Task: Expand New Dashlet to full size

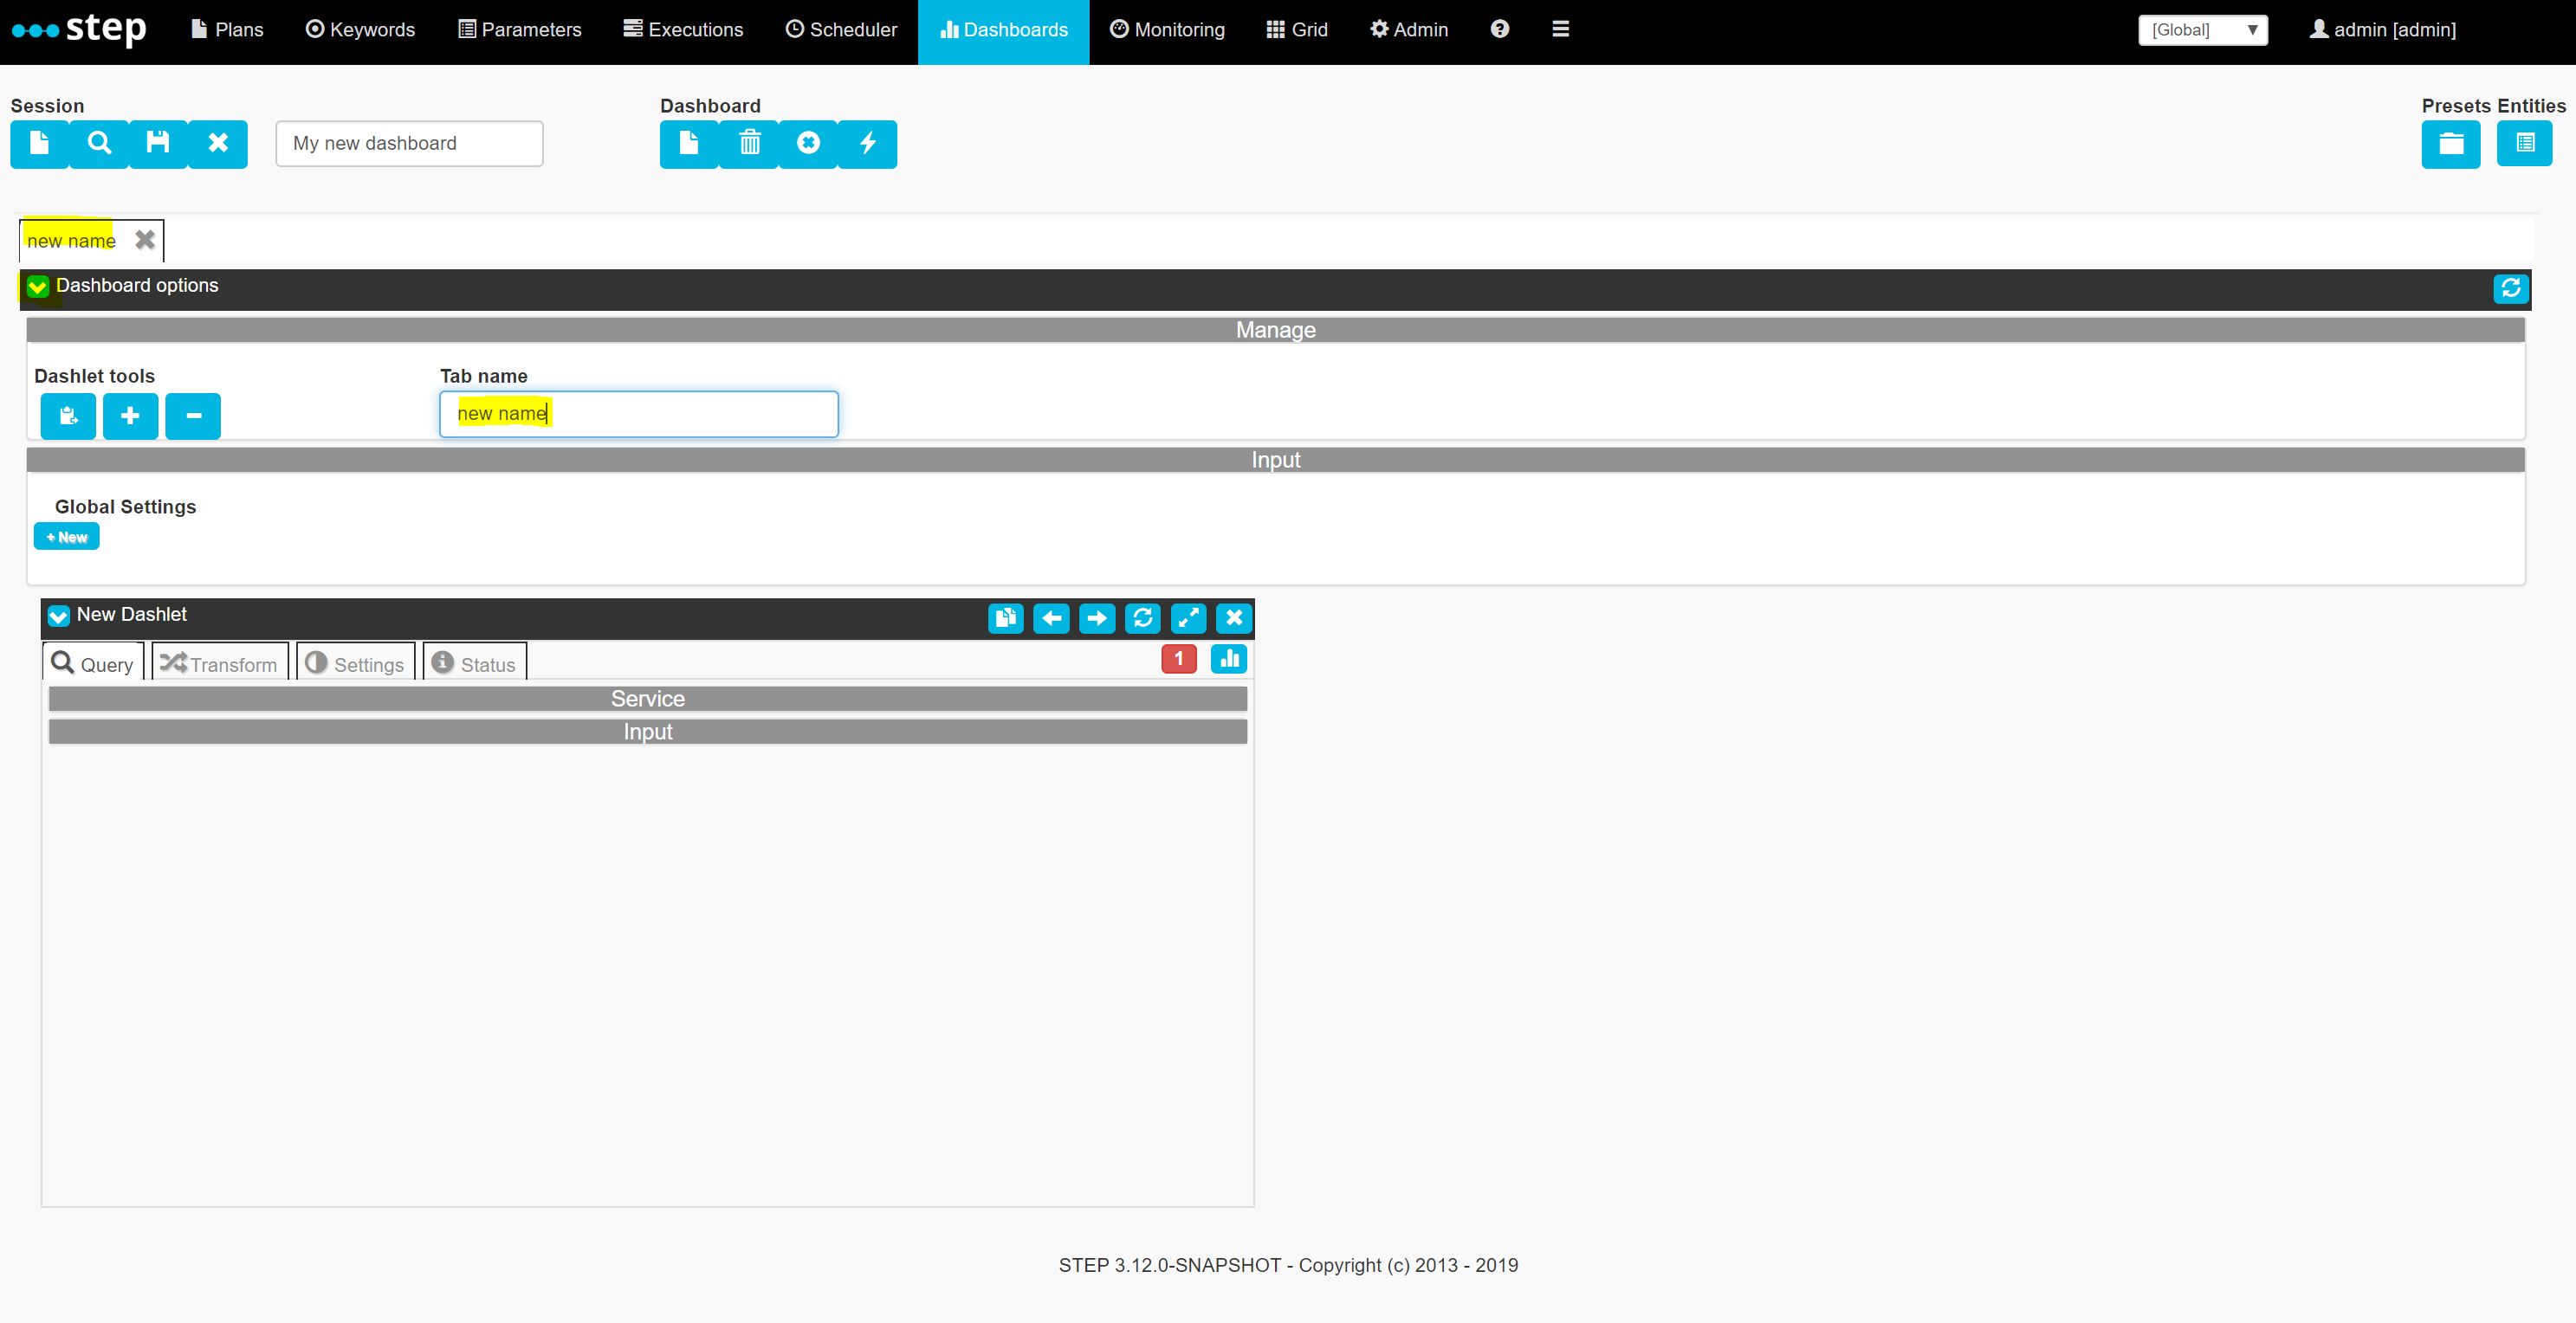Action: (x=1188, y=618)
